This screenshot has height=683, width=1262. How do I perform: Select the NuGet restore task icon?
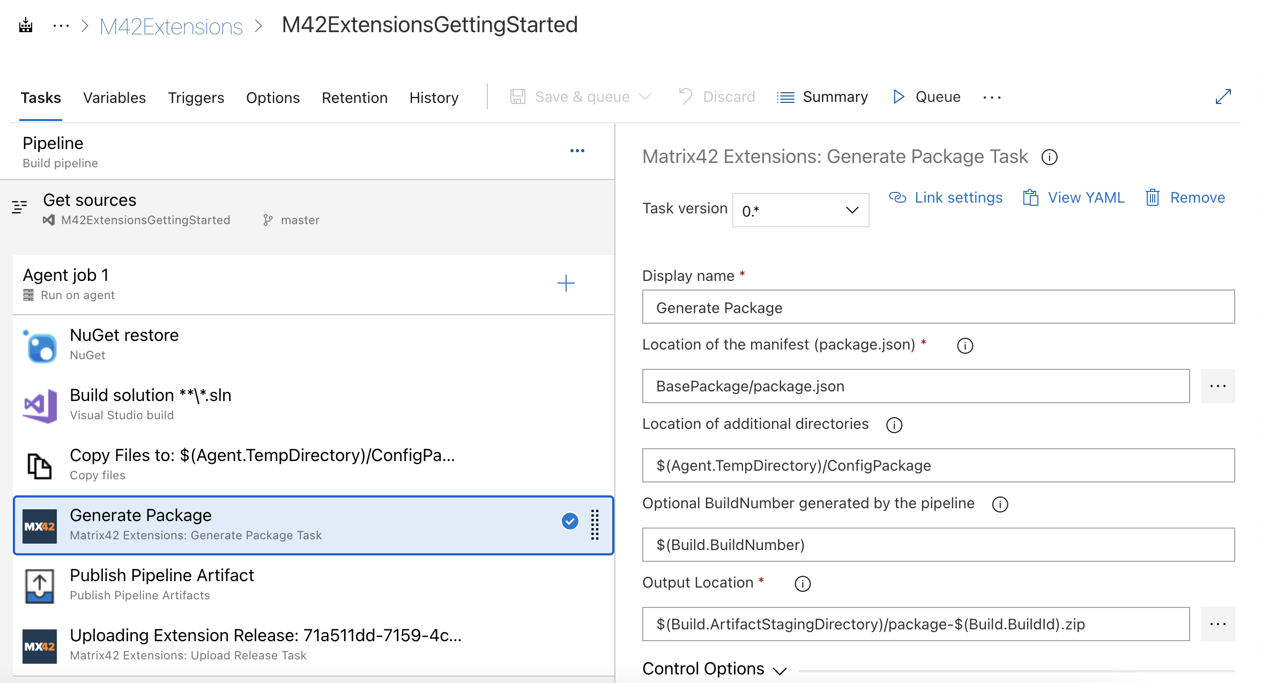coord(40,345)
